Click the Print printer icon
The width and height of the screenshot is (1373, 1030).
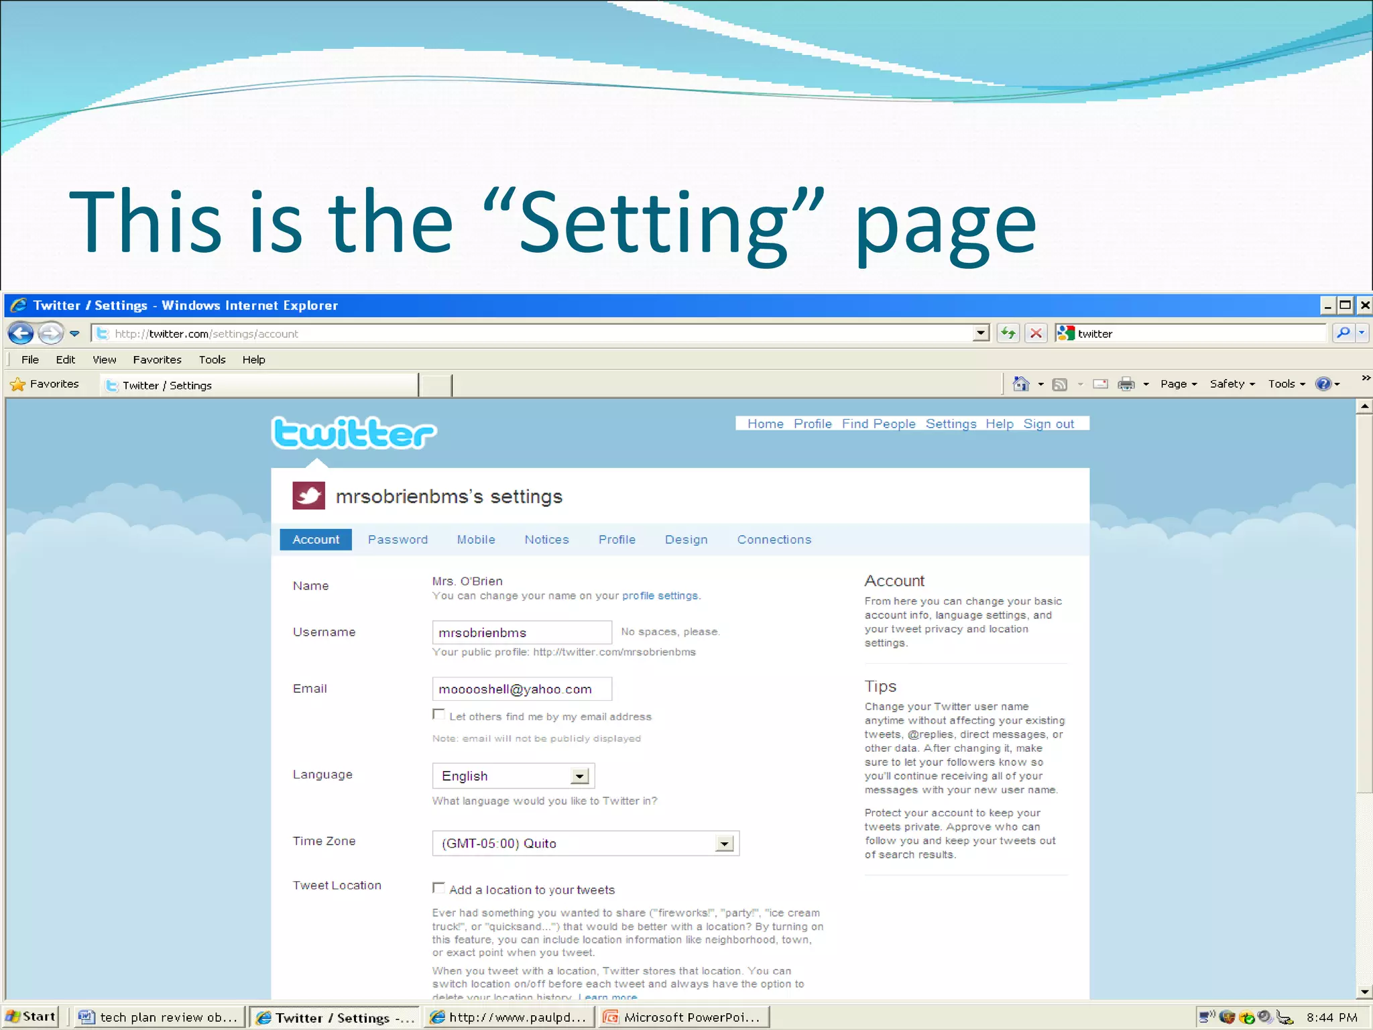coord(1126,384)
